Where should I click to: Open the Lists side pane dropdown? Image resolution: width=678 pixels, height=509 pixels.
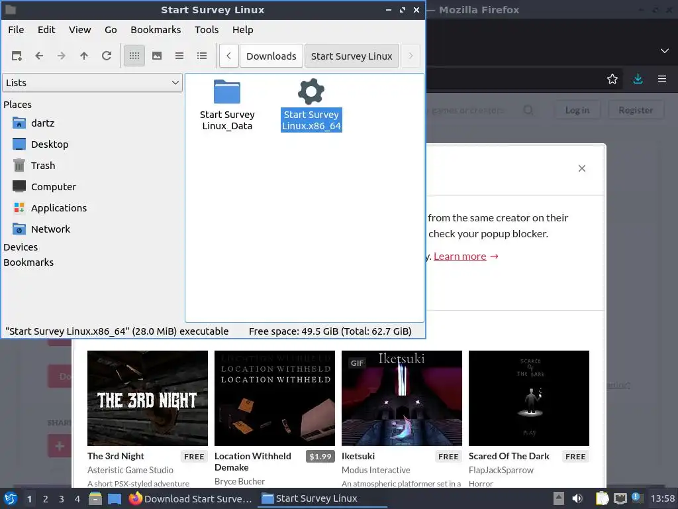(92, 83)
